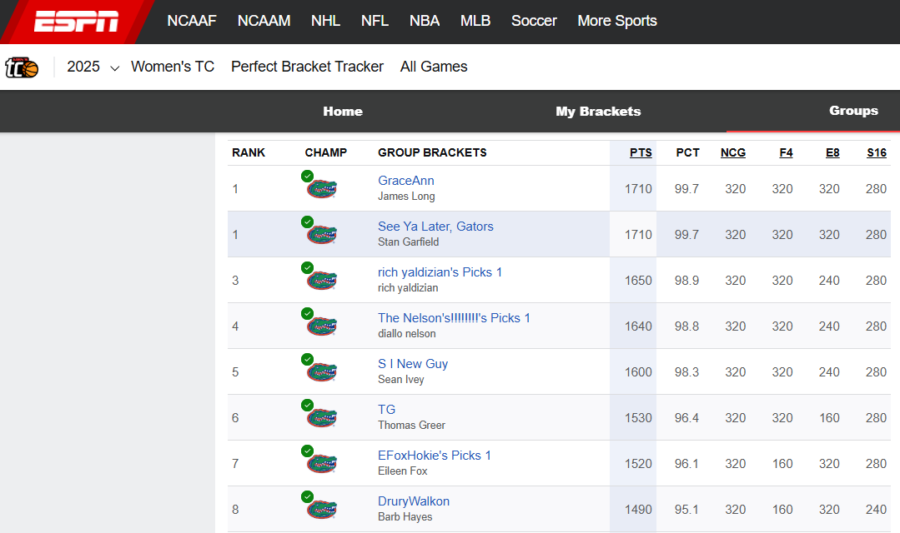Open the GraceAnn bracket
This screenshot has width=900, height=533.
[406, 181]
